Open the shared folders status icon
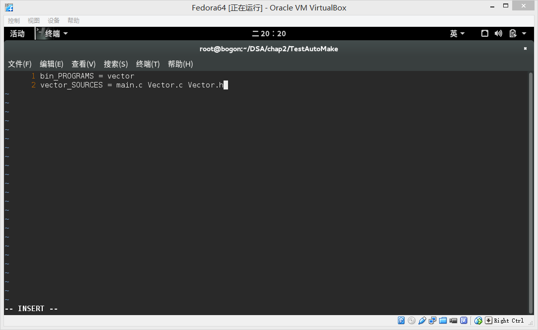Screen dimensions: 538x330 point(443,320)
